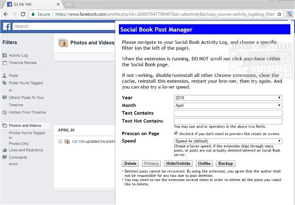The image size is (295, 205).
Task: Click the Text Contains input field
Action: [228, 113]
